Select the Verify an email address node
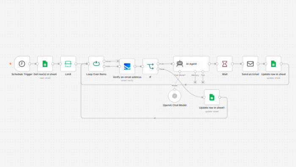296x167 pixels. [x=127, y=67]
